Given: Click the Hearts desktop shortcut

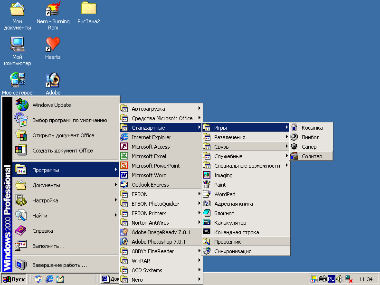Looking at the screenshot, I should [x=53, y=48].
